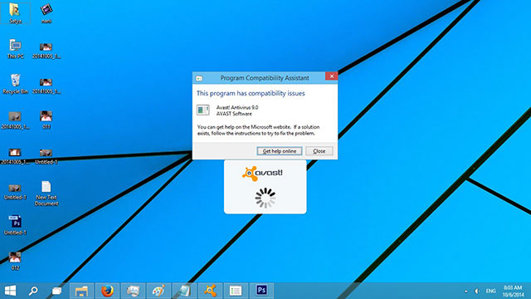The height and width of the screenshot is (299, 531).
Task: Select the 20141005_1 thumbnail beside This PC
Action: (46, 51)
